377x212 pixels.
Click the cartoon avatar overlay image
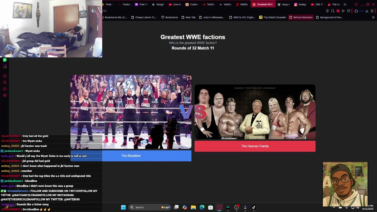(345, 184)
